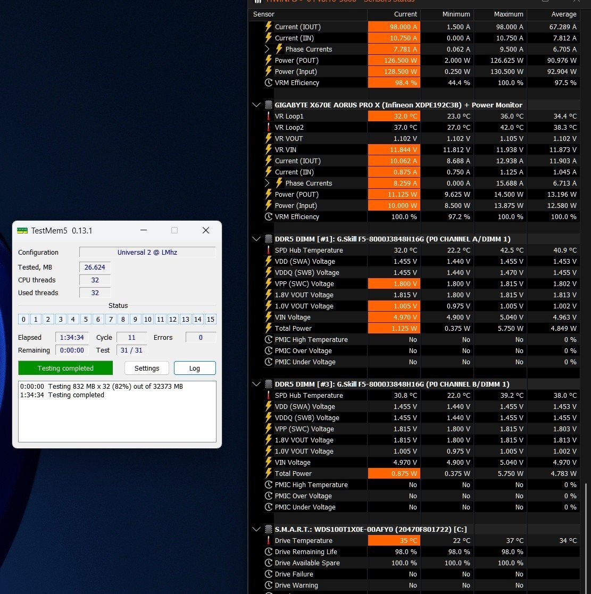Image resolution: width=591 pixels, height=594 pixels.
Task: Click clock icon beside PMIC Over Voltage in DIMM #3
Action: pos(269,496)
